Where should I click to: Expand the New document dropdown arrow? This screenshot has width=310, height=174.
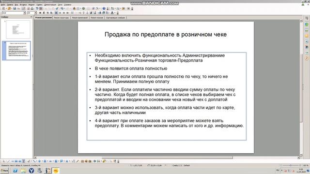coord(6,9)
